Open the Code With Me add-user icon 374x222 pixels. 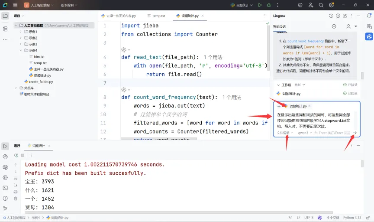pos(310,5)
